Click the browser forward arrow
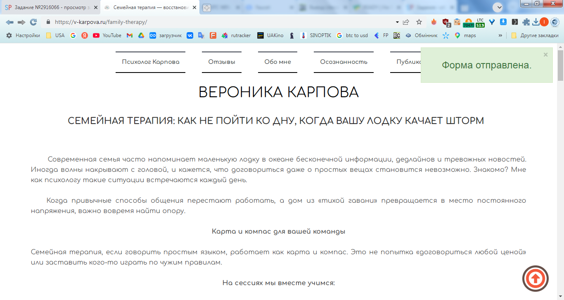This screenshot has height=300, width=564. [x=21, y=22]
